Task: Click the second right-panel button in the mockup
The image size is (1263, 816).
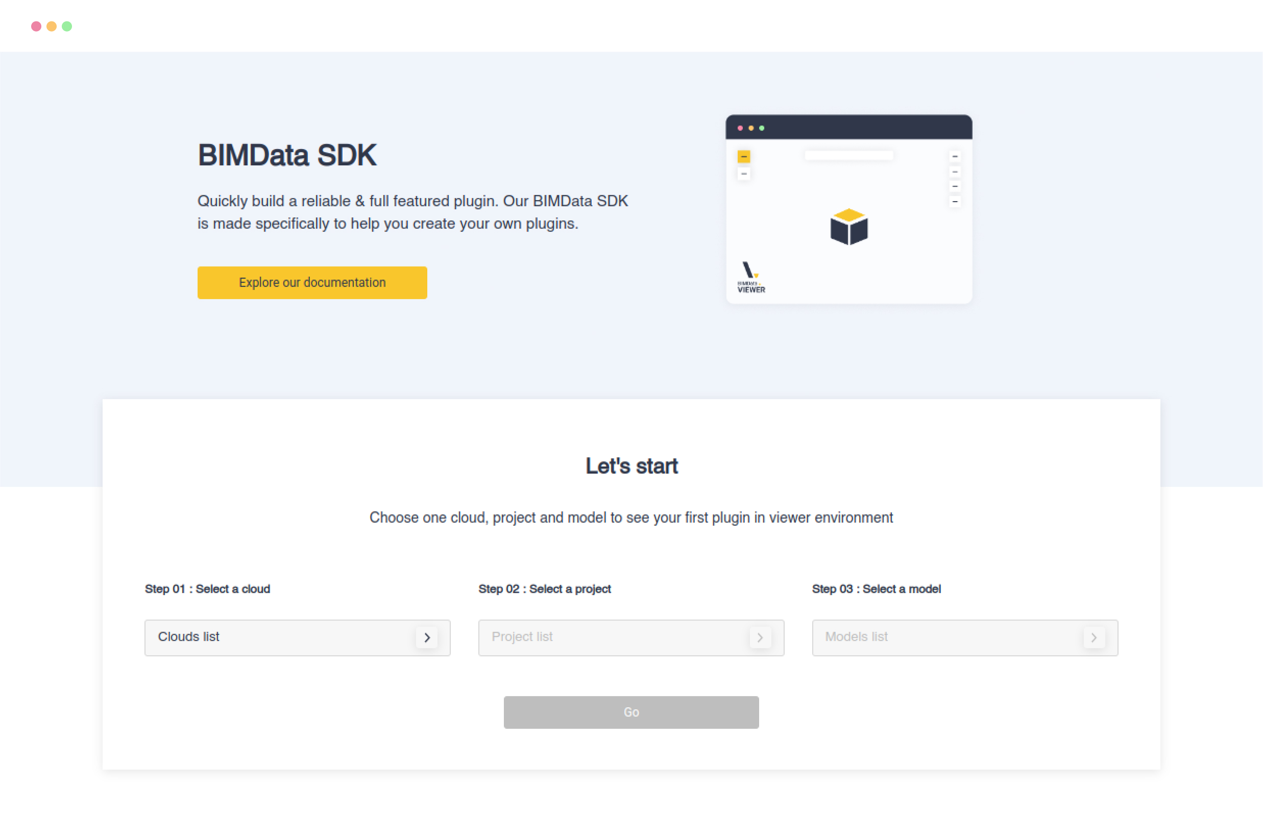Action: pos(956,171)
